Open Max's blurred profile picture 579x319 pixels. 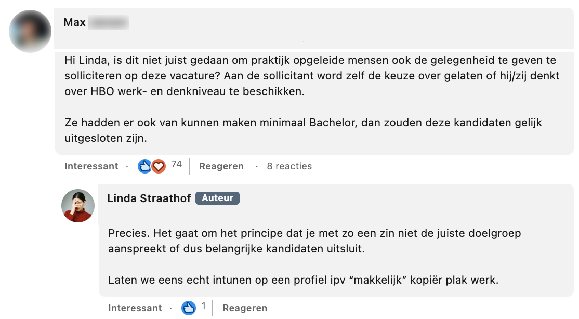click(x=30, y=31)
